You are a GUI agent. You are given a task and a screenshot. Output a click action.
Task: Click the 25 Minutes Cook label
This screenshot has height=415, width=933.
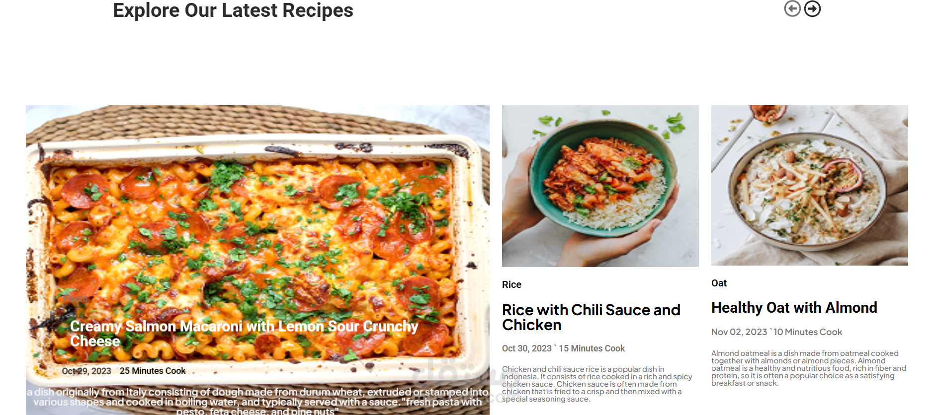click(153, 371)
